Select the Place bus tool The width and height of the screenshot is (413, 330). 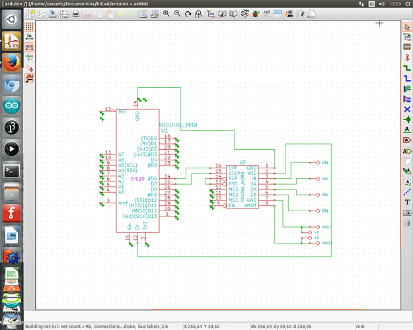click(x=407, y=79)
